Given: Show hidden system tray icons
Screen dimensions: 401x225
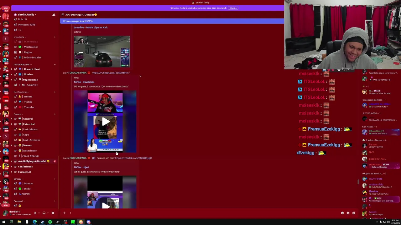Looking at the screenshot, I should (377, 222).
